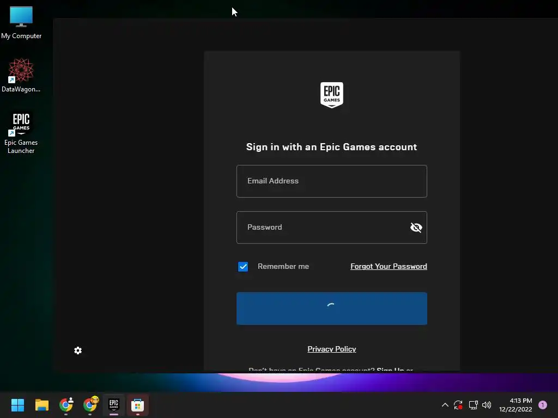This screenshot has height=418, width=558.
Task: Click the Password input field
Action: click(332, 228)
